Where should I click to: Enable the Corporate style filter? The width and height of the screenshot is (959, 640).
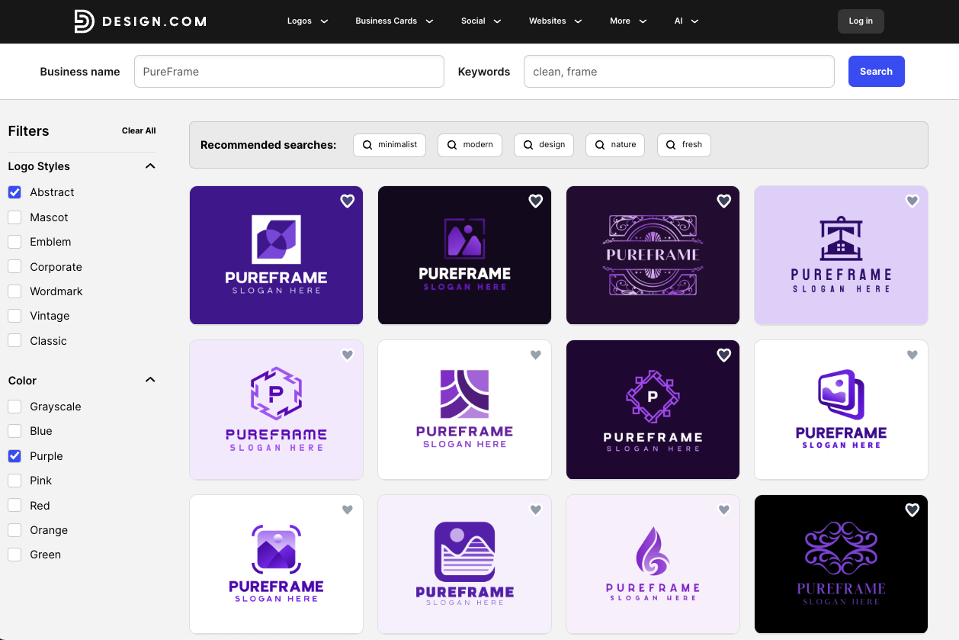(14, 267)
